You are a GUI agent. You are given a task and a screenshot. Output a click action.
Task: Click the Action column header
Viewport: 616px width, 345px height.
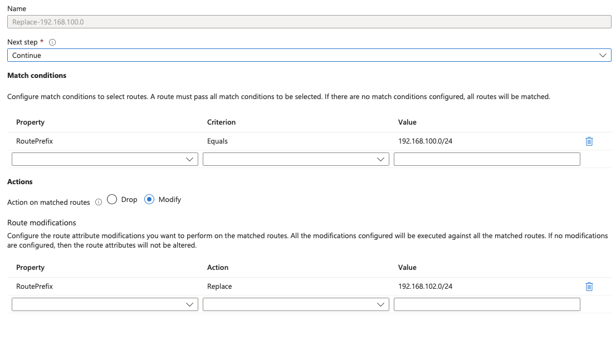[218, 267]
